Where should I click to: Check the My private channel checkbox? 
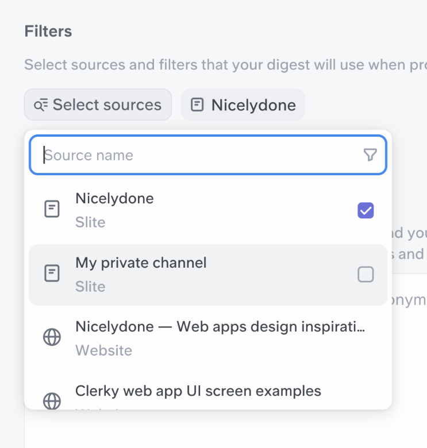point(366,275)
